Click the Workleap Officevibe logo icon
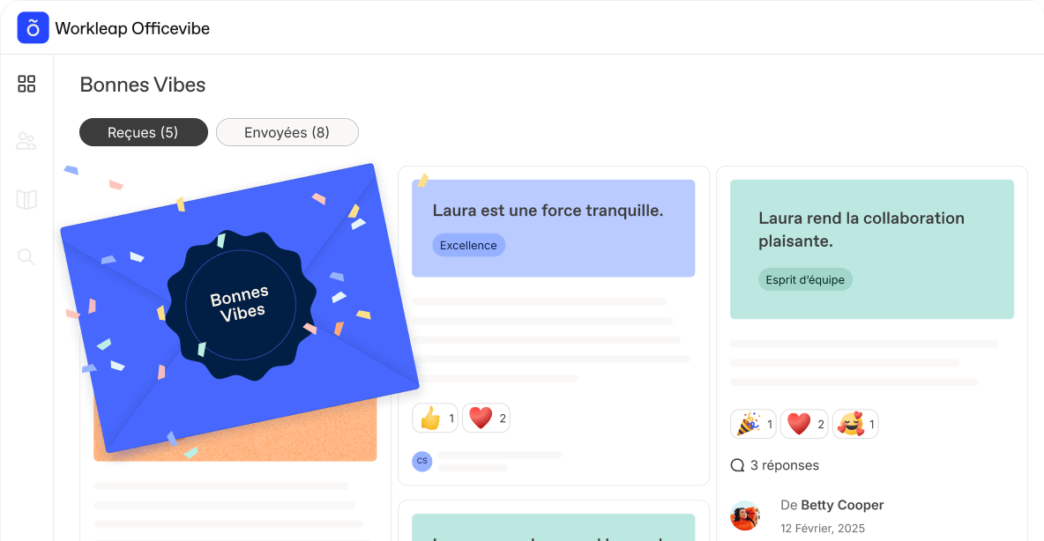Image resolution: width=1044 pixels, height=541 pixels. click(33, 28)
